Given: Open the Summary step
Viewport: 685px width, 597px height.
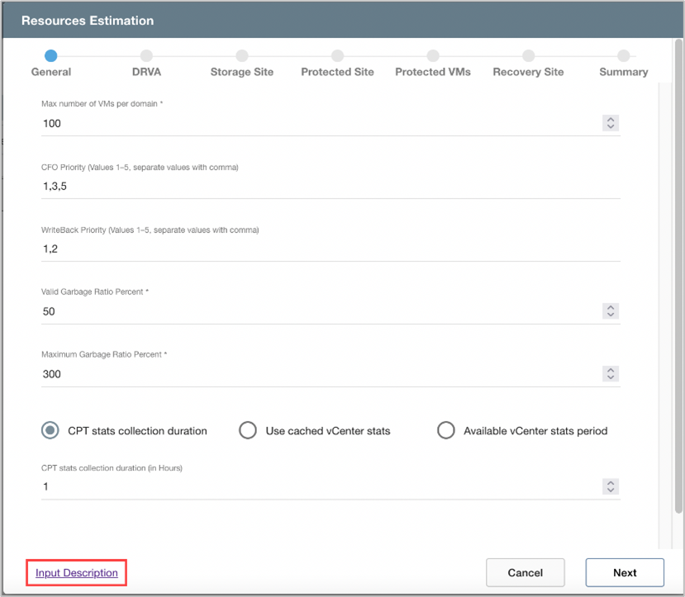Looking at the screenshot, I should coord(623,56).
